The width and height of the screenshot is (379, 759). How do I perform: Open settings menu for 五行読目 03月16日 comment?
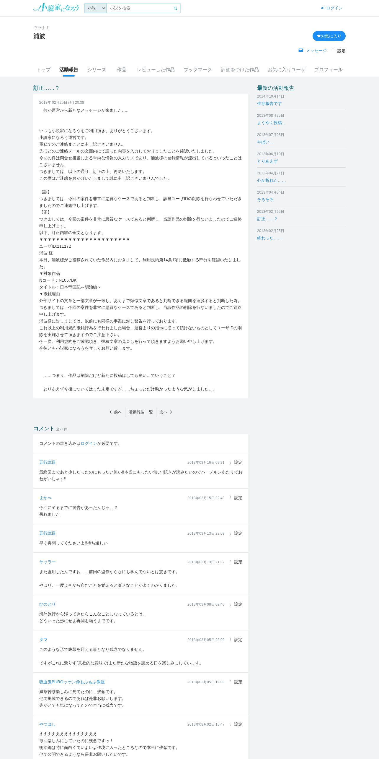[x=236, y=462]
